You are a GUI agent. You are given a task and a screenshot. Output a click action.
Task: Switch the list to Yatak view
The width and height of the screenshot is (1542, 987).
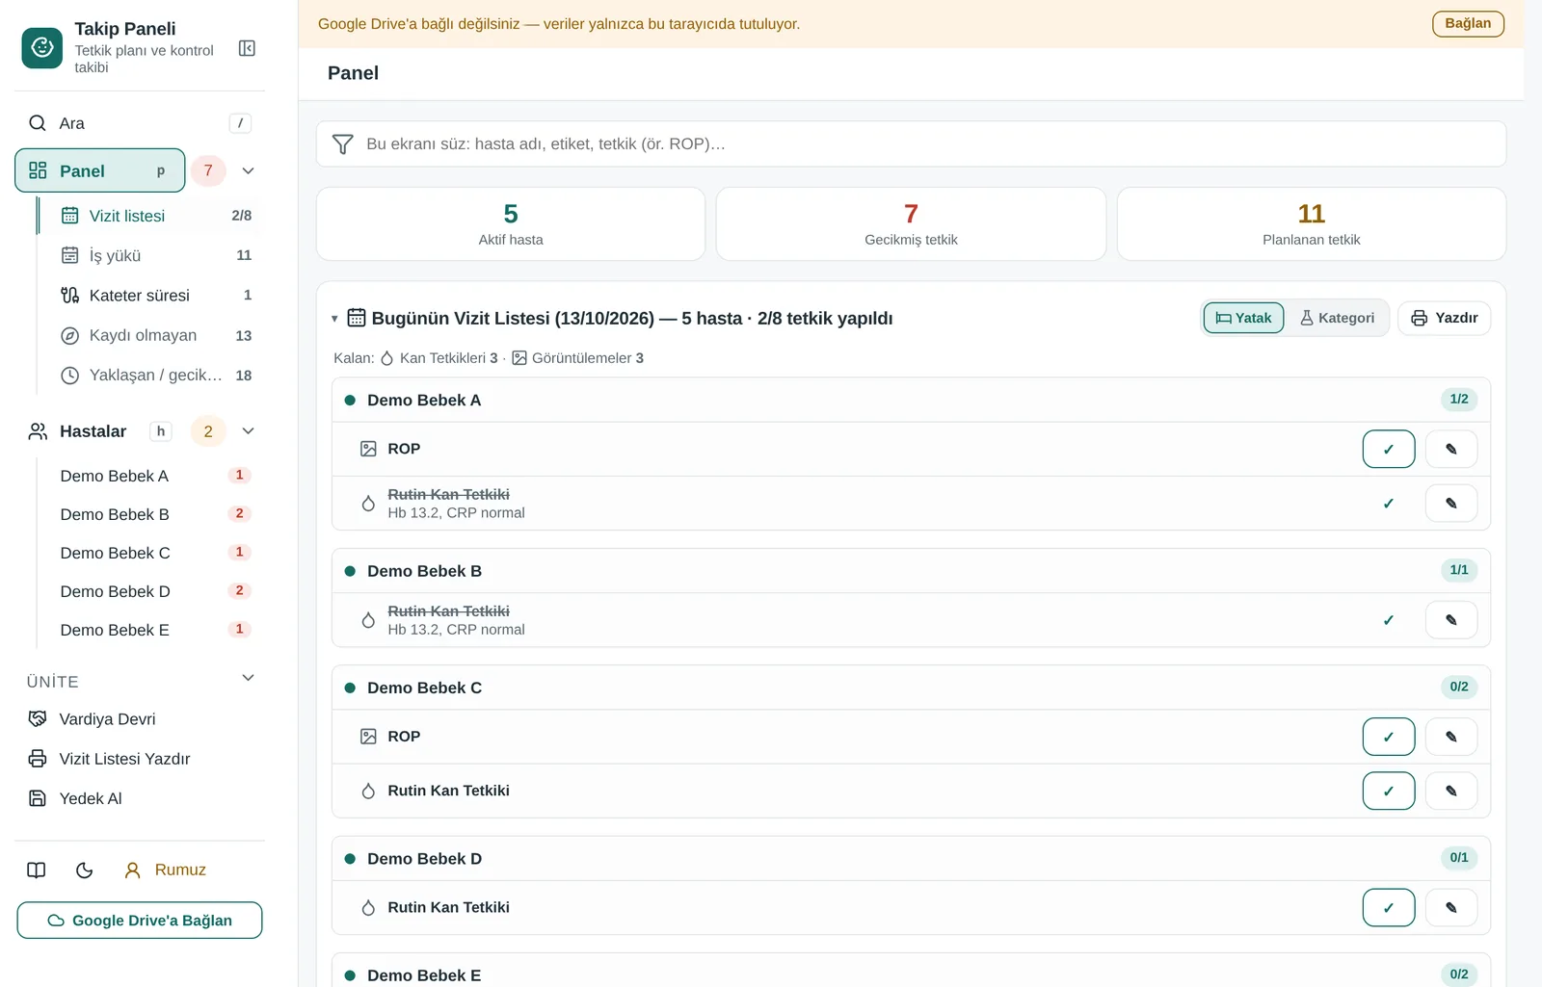point(1243,318)
